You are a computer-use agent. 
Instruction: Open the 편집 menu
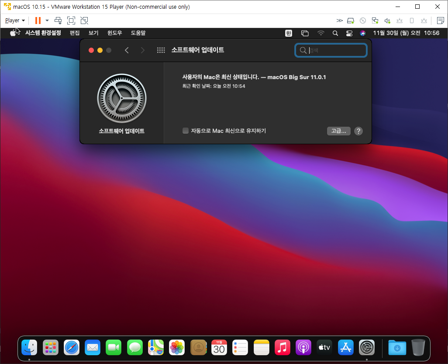(75, 33)
